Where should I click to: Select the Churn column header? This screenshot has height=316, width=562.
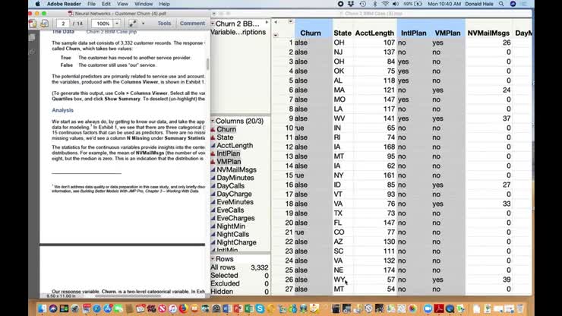(311, 33)
